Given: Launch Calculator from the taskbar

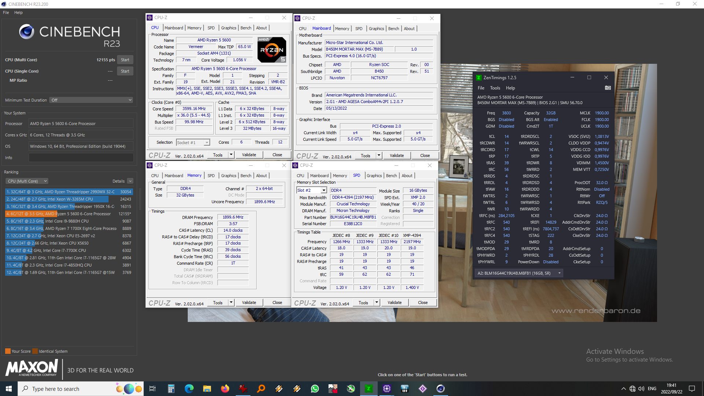Looking at the screenshot, I should point(171,389).
